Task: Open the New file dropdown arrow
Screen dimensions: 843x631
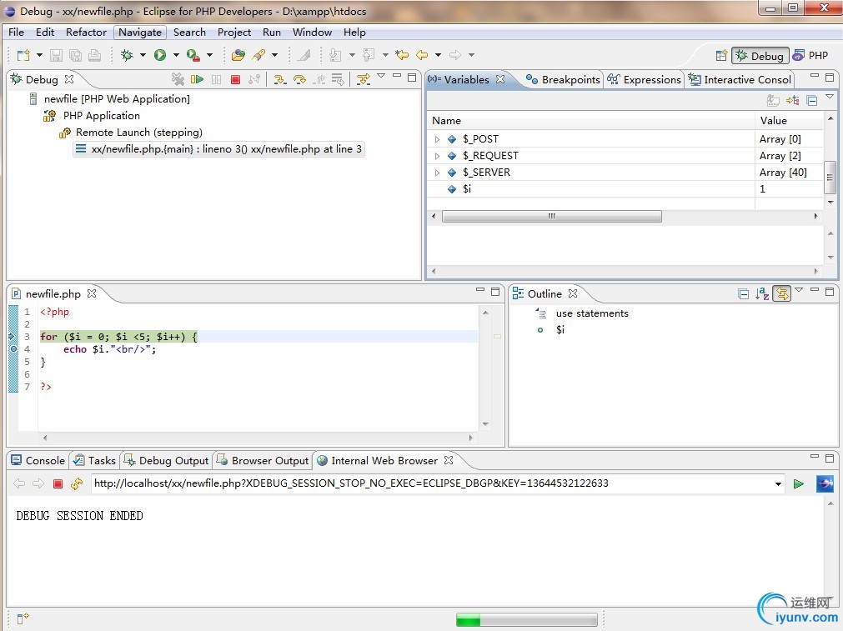Action: (38, 55)
